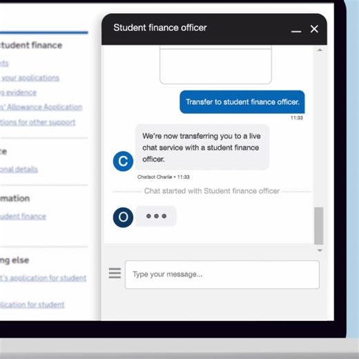
Task: Focus the 'Type your message...' field
Action: click(x=222, y=275)
